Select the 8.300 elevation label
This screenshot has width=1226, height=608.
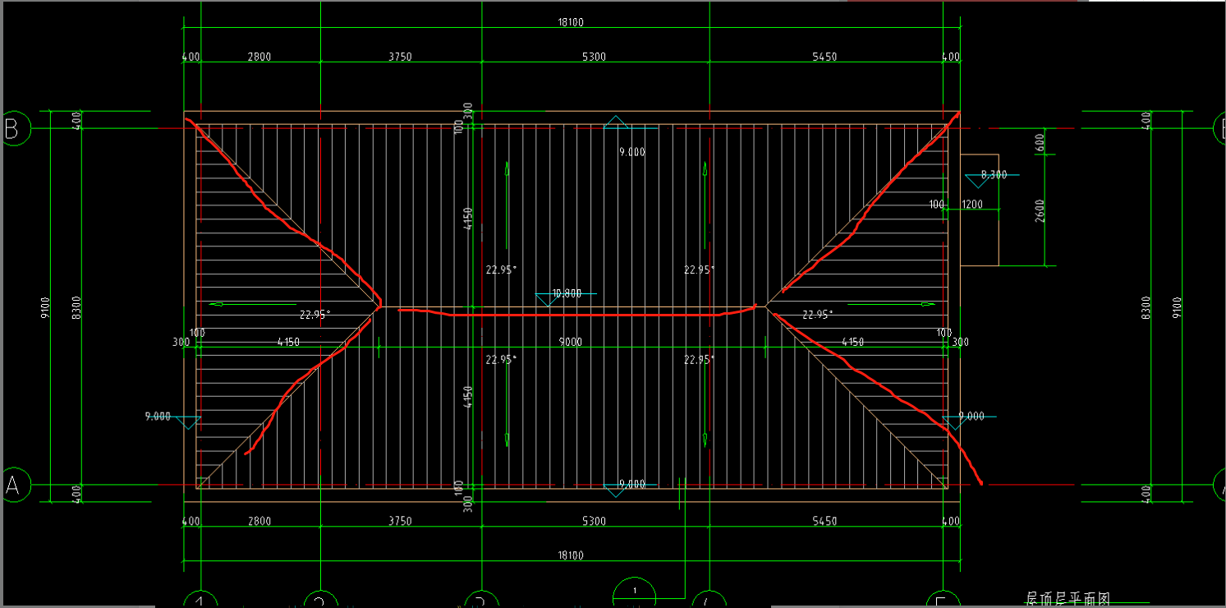[x=994, y=175]
